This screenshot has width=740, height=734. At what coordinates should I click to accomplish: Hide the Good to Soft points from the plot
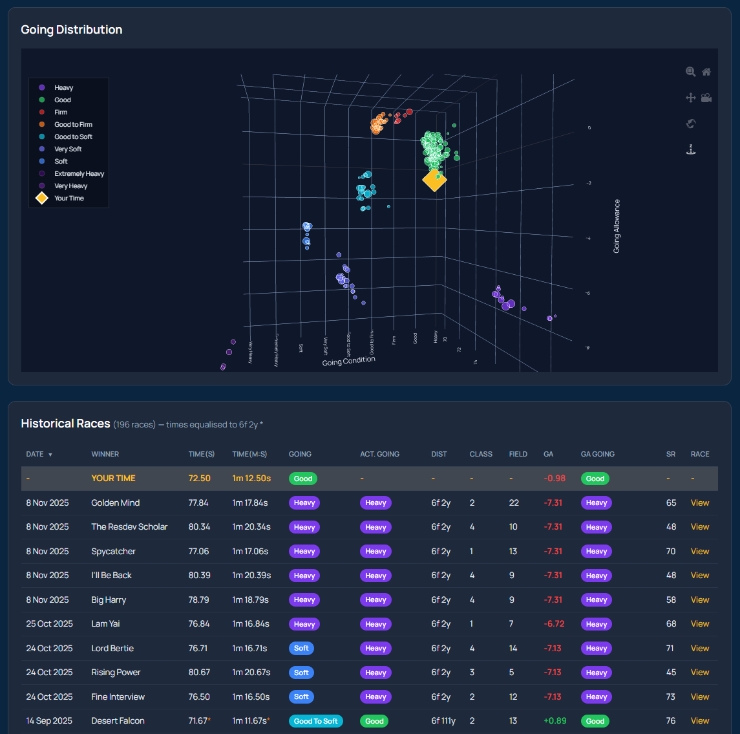point(73,136)
